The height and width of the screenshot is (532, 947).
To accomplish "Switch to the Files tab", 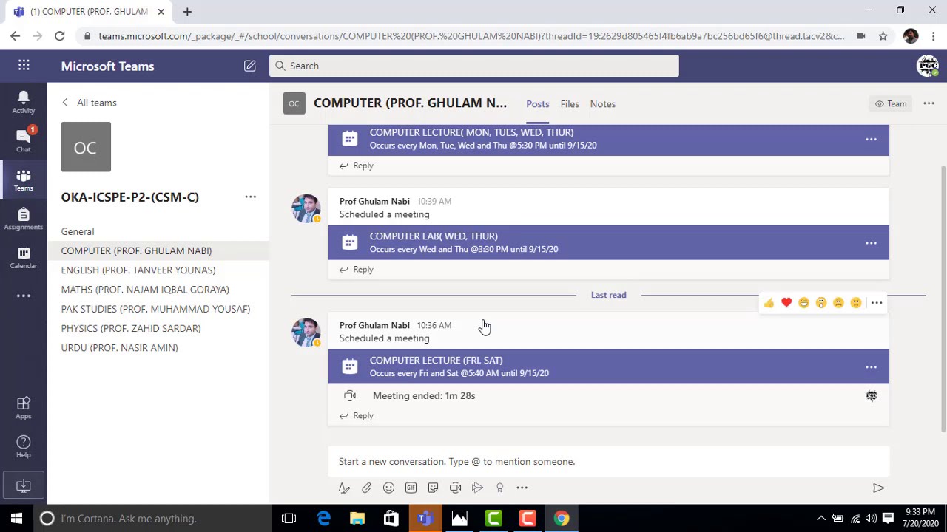I will [x=570, y=104].
